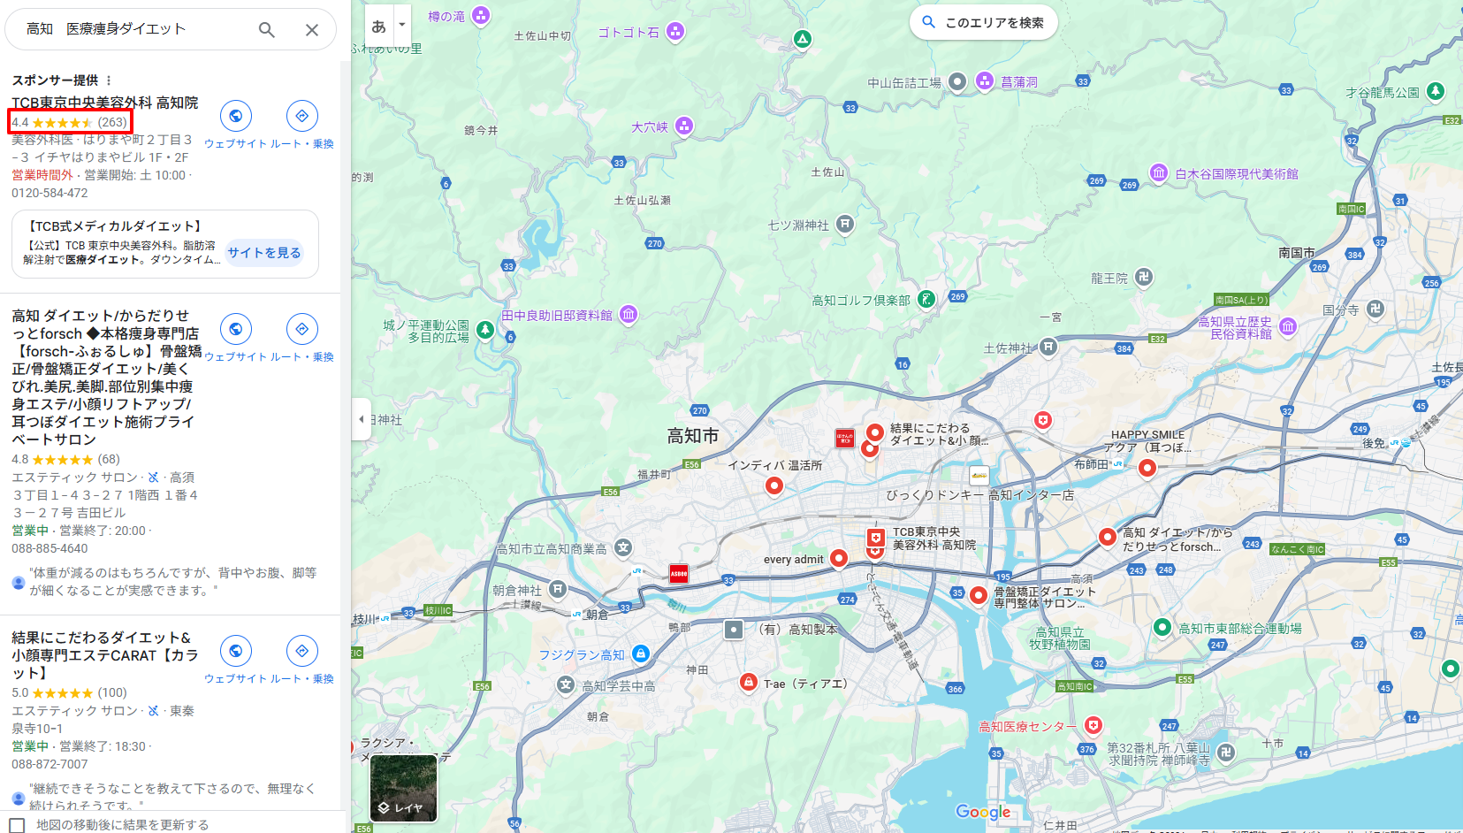The height and width of the screenshot is (833, 1463).
Task: Get directions to forsch diet salon listing
Action: click(x=302, y=329)
